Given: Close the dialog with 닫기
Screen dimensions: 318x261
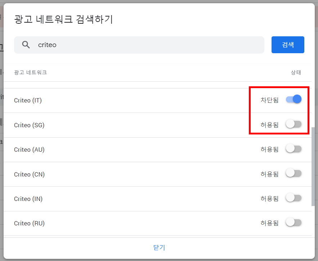Looking at the screenshot, I should [159, 247].
